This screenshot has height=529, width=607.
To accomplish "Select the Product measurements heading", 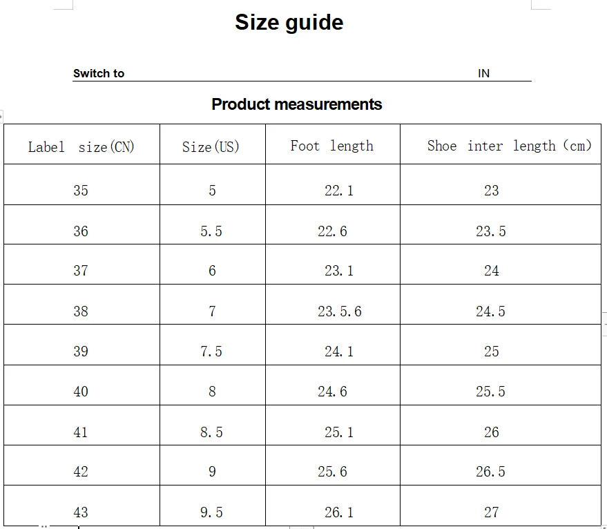I will (296, 104).
